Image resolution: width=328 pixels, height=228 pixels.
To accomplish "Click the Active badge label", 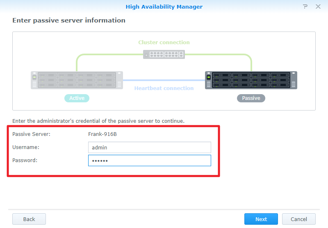I will click(x=77, y=98).
